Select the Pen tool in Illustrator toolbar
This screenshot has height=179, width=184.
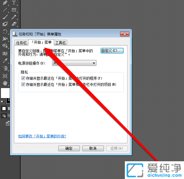coord(5,3)
